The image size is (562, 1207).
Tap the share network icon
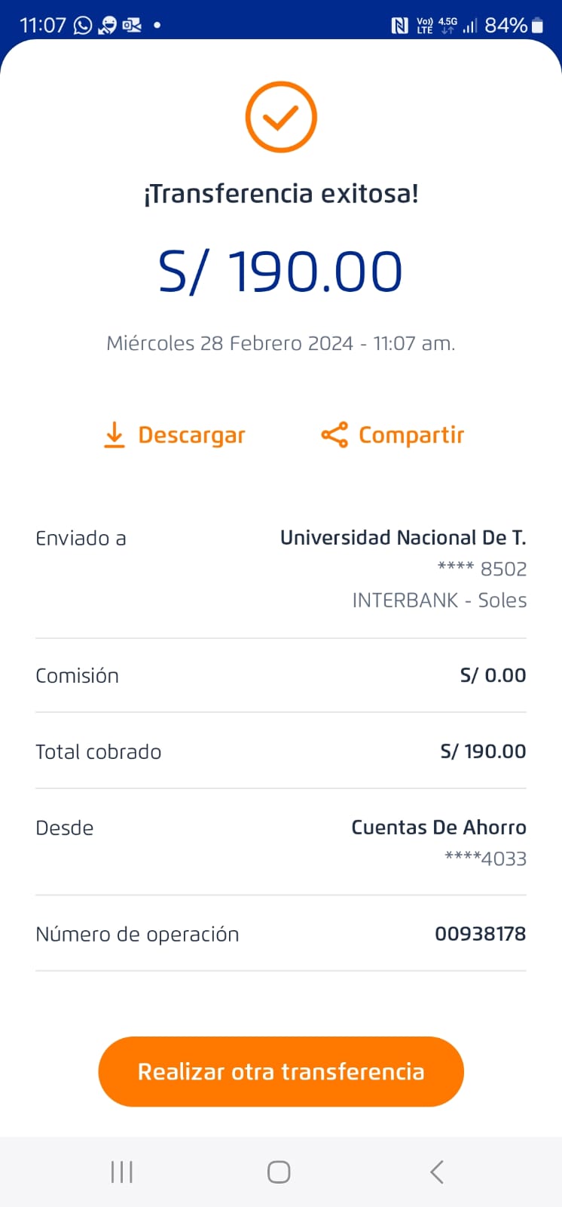pyautogui.click(x=334, y=435)
